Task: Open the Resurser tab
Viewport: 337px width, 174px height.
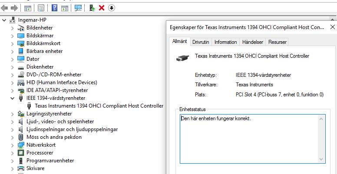Action: coord(278,42)
